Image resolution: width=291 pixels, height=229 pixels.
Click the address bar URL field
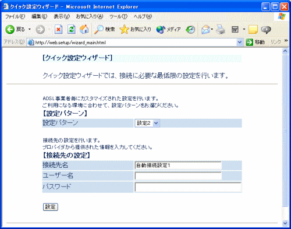click(135, 43)
